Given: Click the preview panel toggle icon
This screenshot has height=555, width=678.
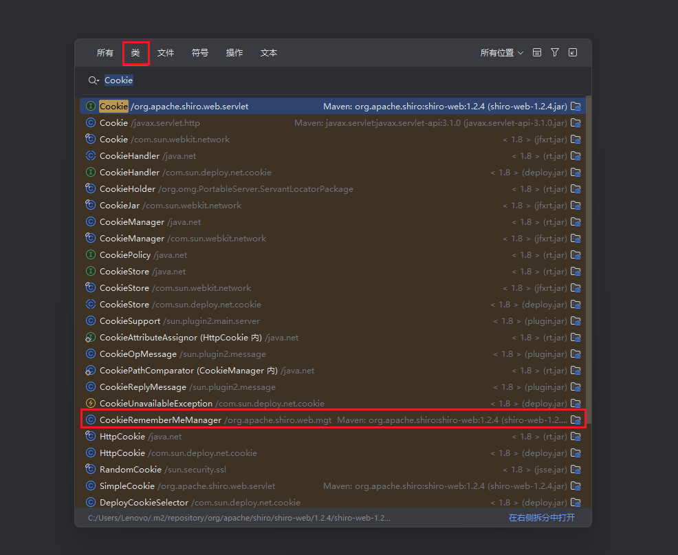Looking at the screenshot, I should pos(537,53).
